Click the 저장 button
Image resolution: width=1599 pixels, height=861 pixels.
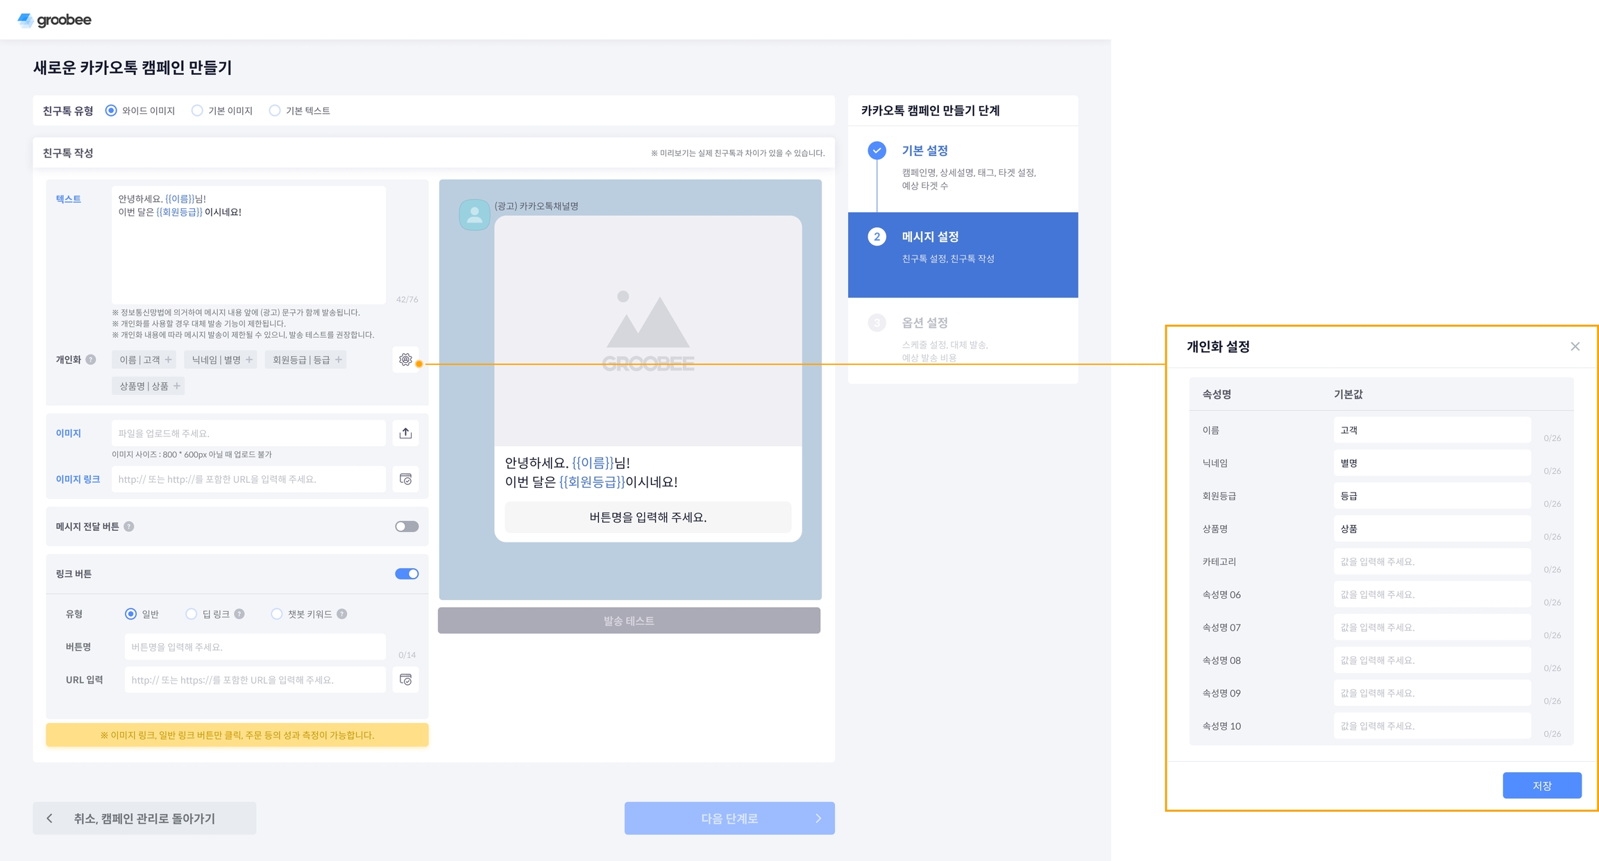click(1541, 785)
